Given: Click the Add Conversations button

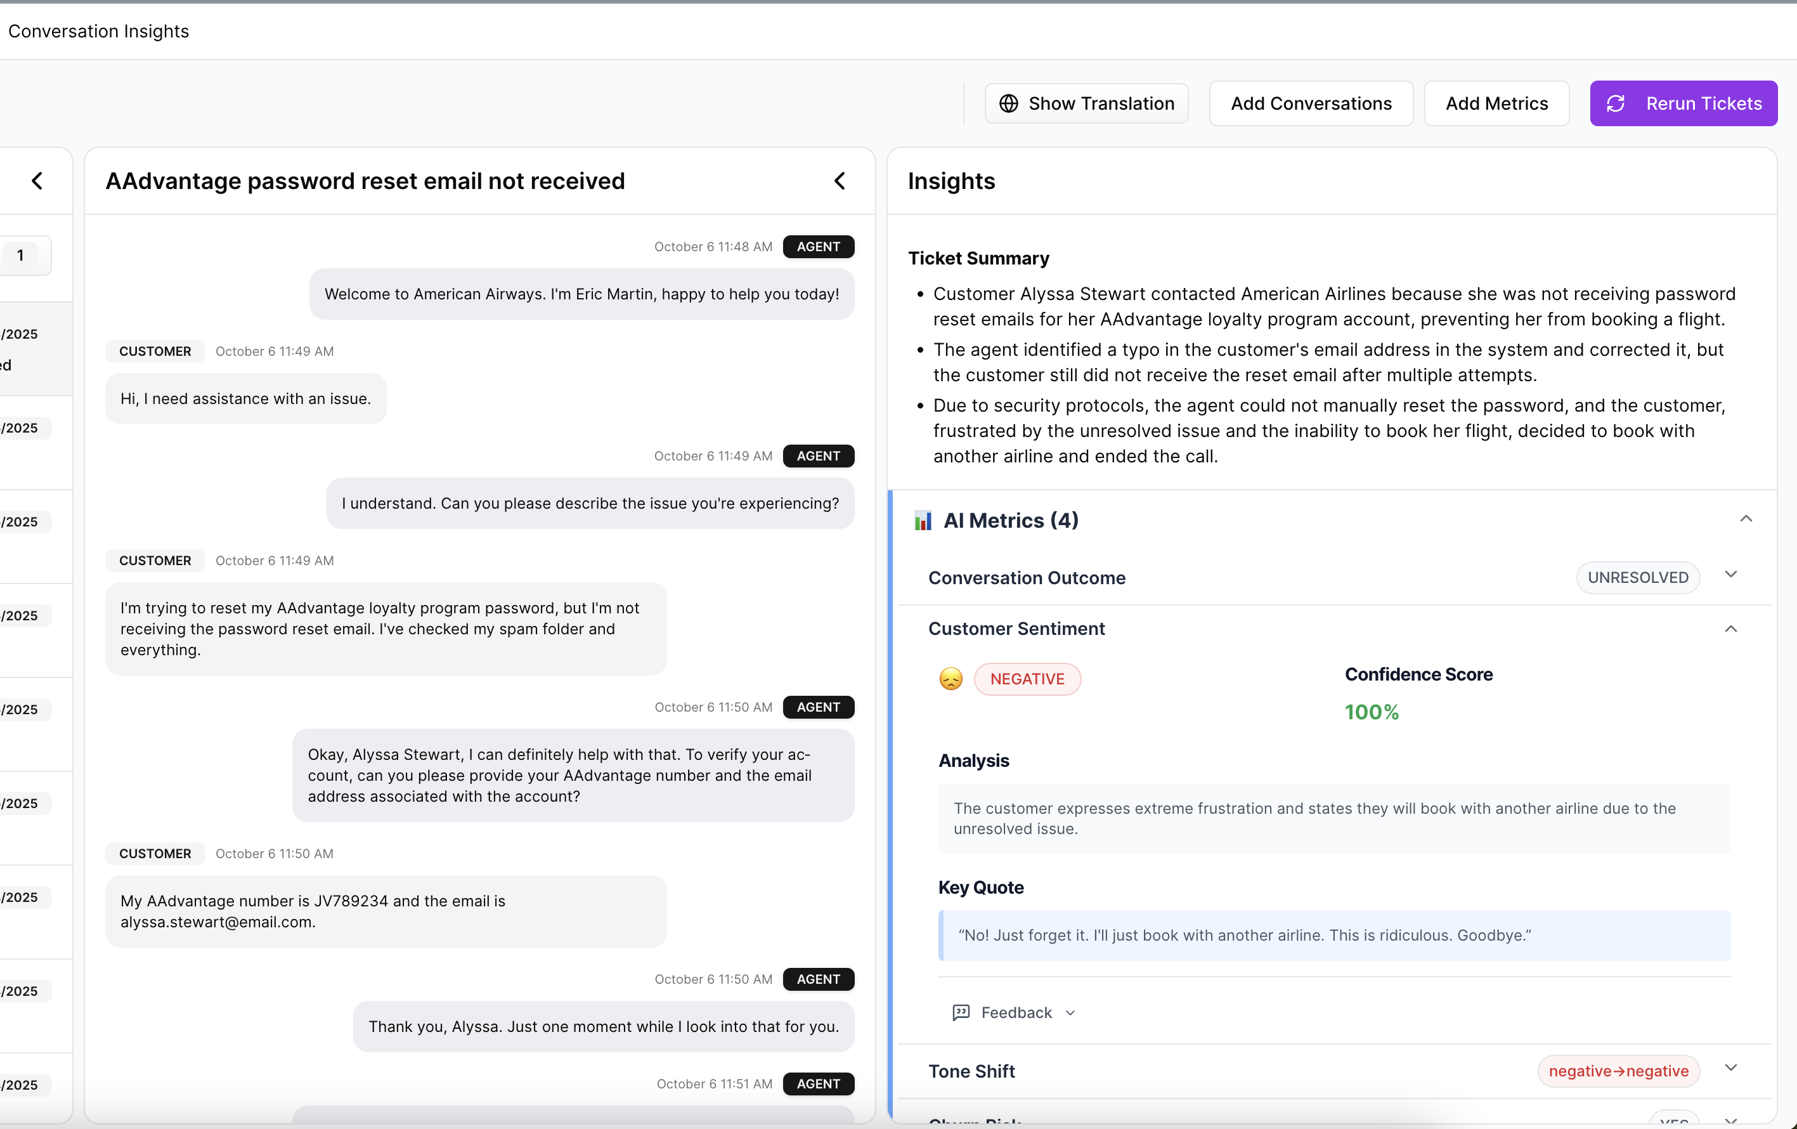Looking at the screenshot, I should [x=1311, y=103].
